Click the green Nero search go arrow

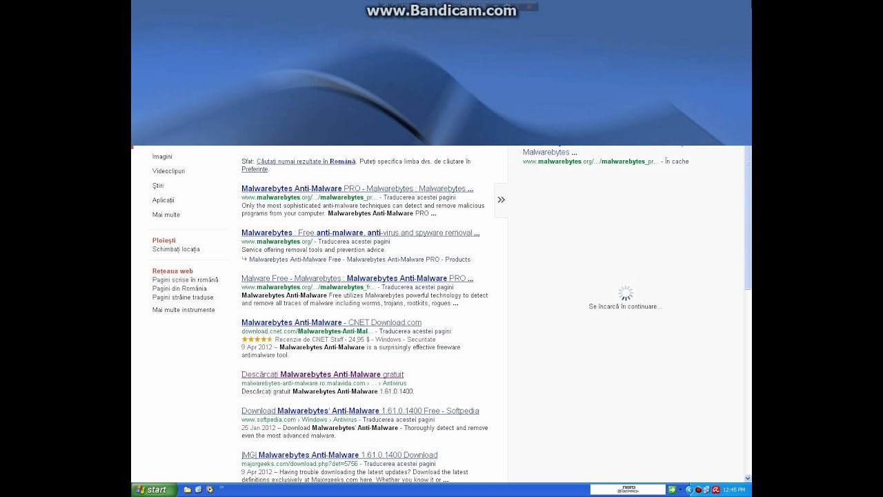point(672,490)
